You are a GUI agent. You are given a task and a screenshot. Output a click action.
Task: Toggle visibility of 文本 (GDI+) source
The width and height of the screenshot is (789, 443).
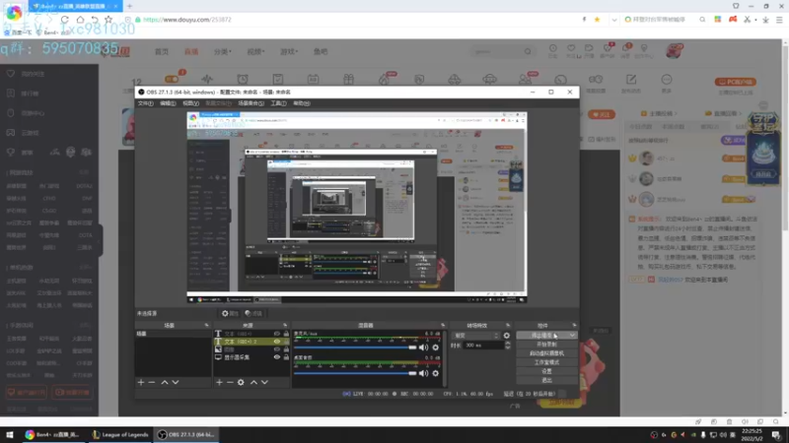point(277,334)
